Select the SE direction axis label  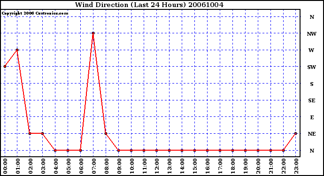pyautogui.click(x=312, y=100)
